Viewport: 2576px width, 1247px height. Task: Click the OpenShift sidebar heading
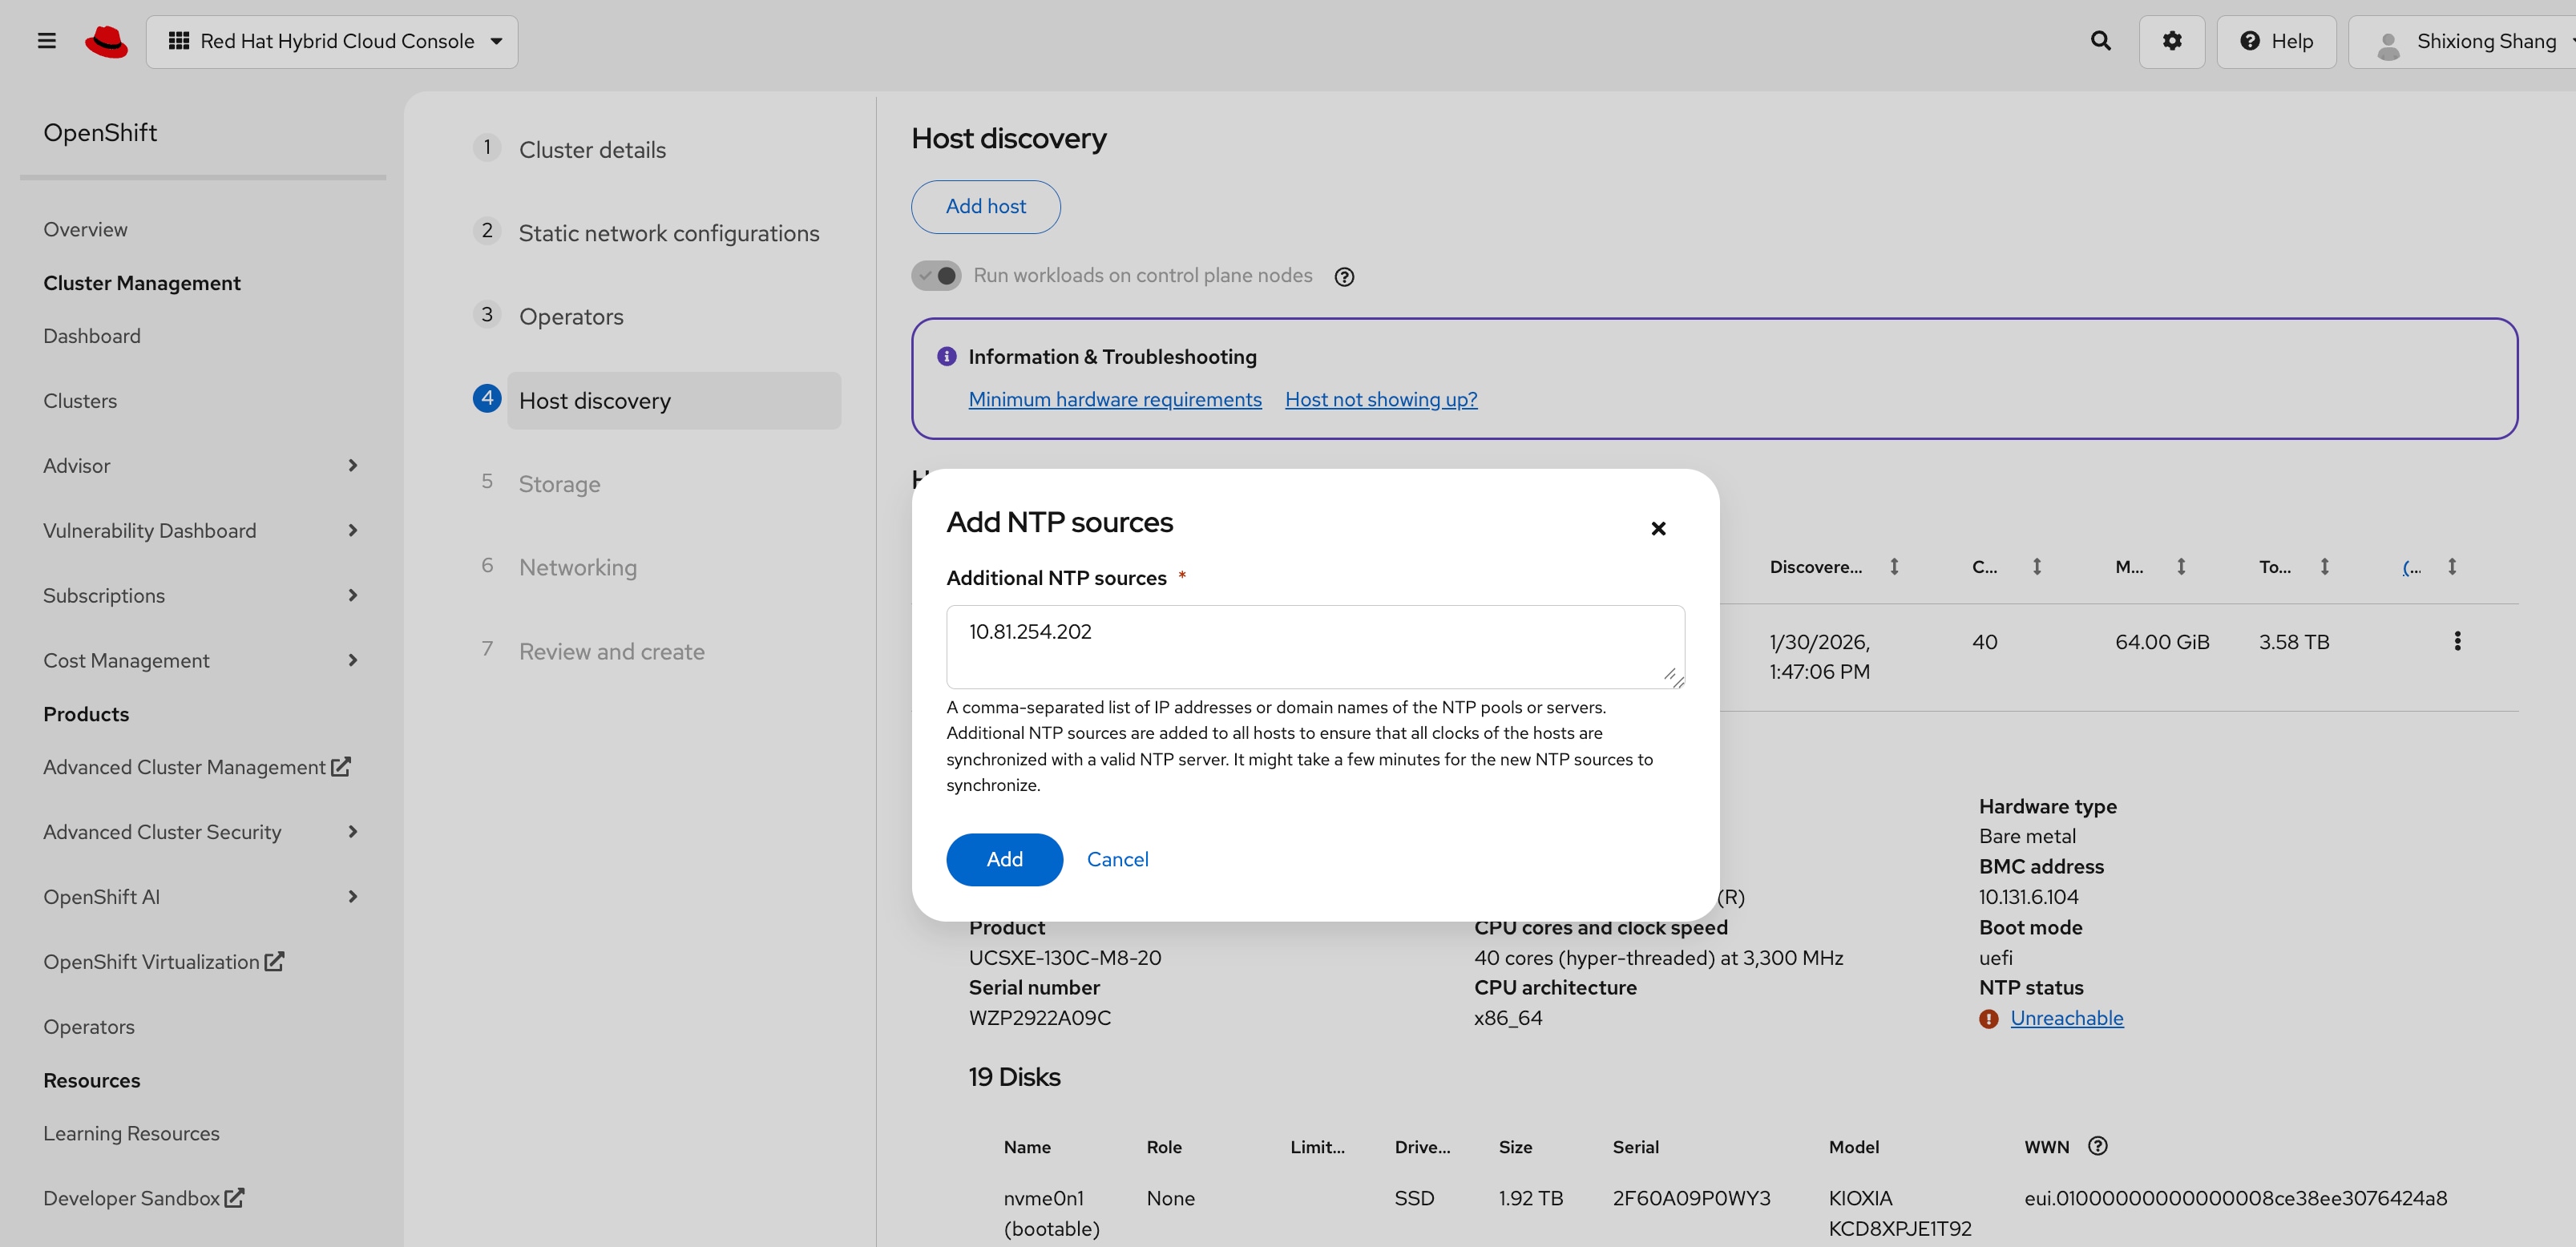coord(100,132)
